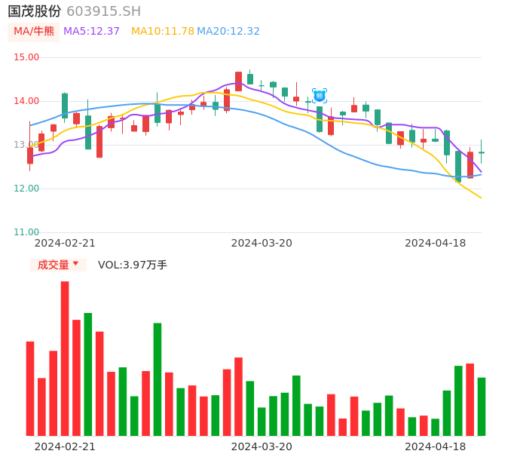This screenshot has width=517, height=457.
Task: Click the tallest green volume bar
Action: [x=88, y=374]
